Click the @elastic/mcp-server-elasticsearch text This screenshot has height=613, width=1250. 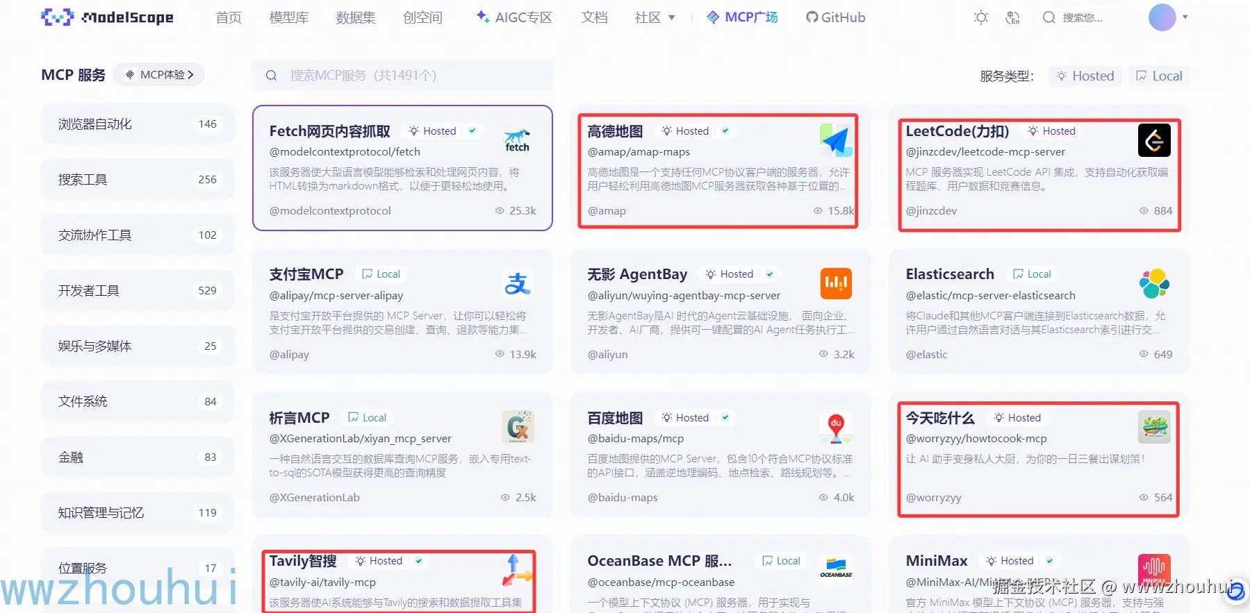tap(991, 295)
